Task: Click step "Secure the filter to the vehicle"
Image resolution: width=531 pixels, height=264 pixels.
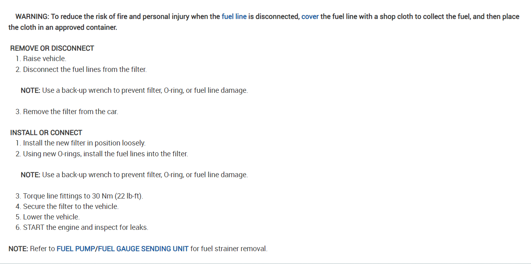Action: click(x=71, y=207)
